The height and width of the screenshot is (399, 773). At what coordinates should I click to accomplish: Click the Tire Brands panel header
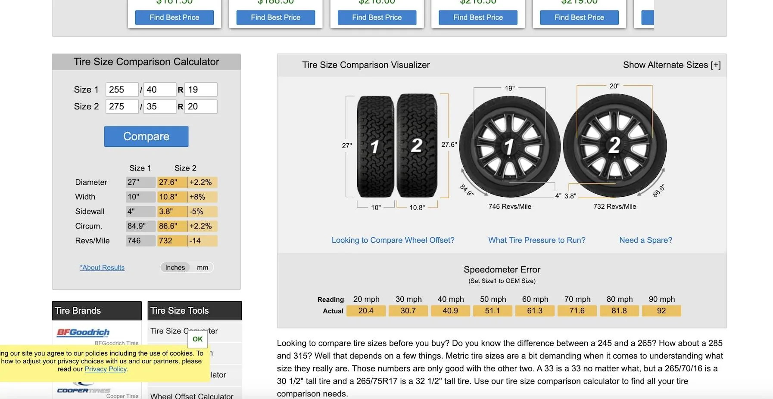tap(97, 311)
